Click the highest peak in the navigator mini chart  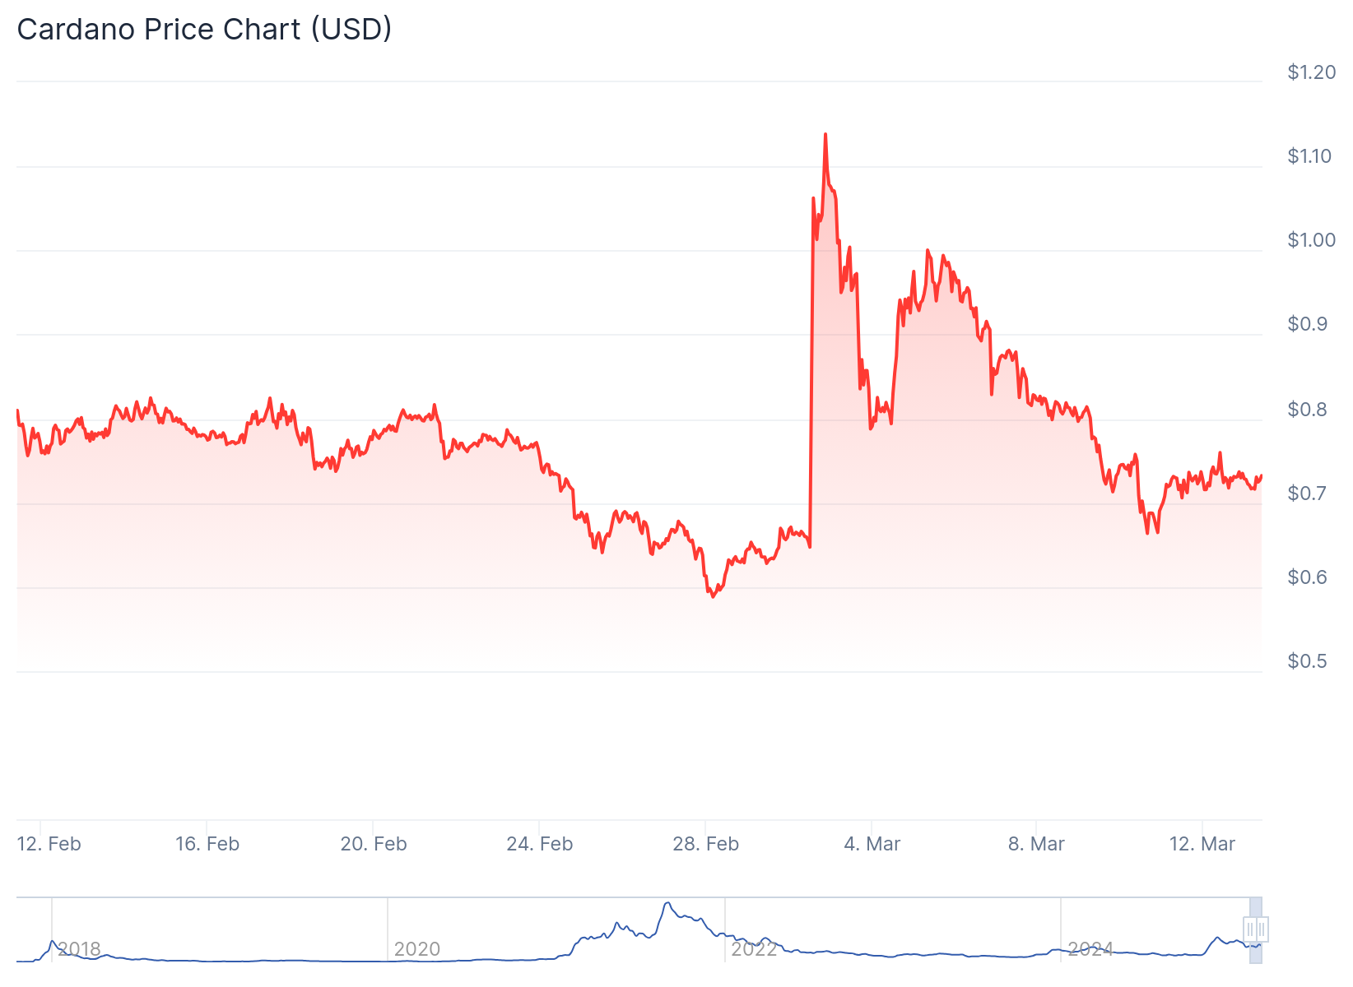[x=667, y=904]
